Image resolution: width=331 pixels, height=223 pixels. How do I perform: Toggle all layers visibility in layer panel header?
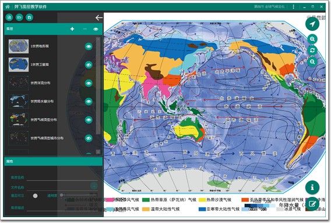pyautogui.click(x=96, y=29)
